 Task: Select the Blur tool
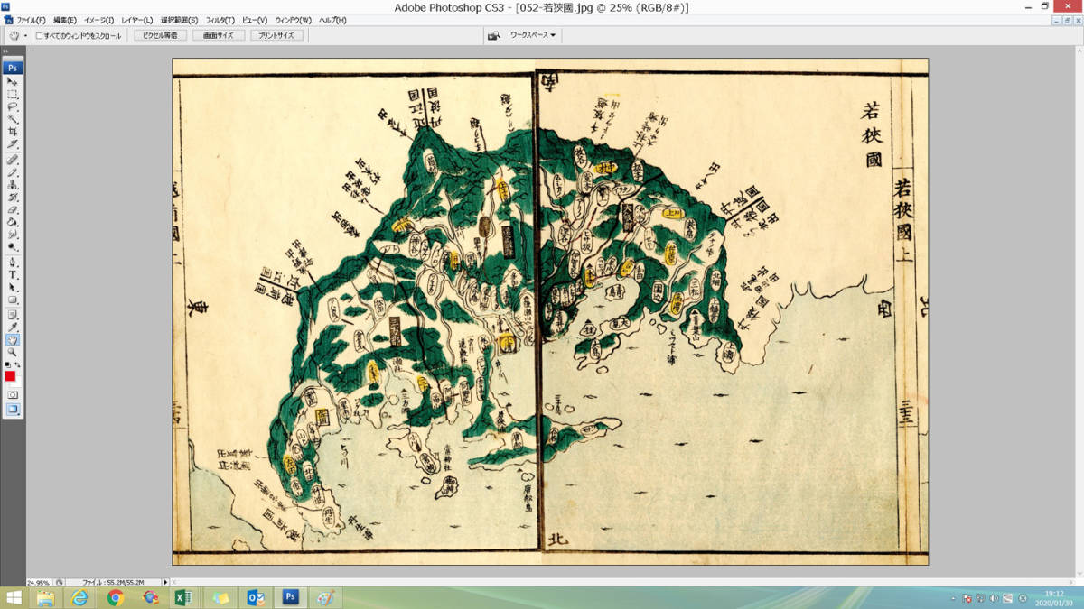coord(13,235)
